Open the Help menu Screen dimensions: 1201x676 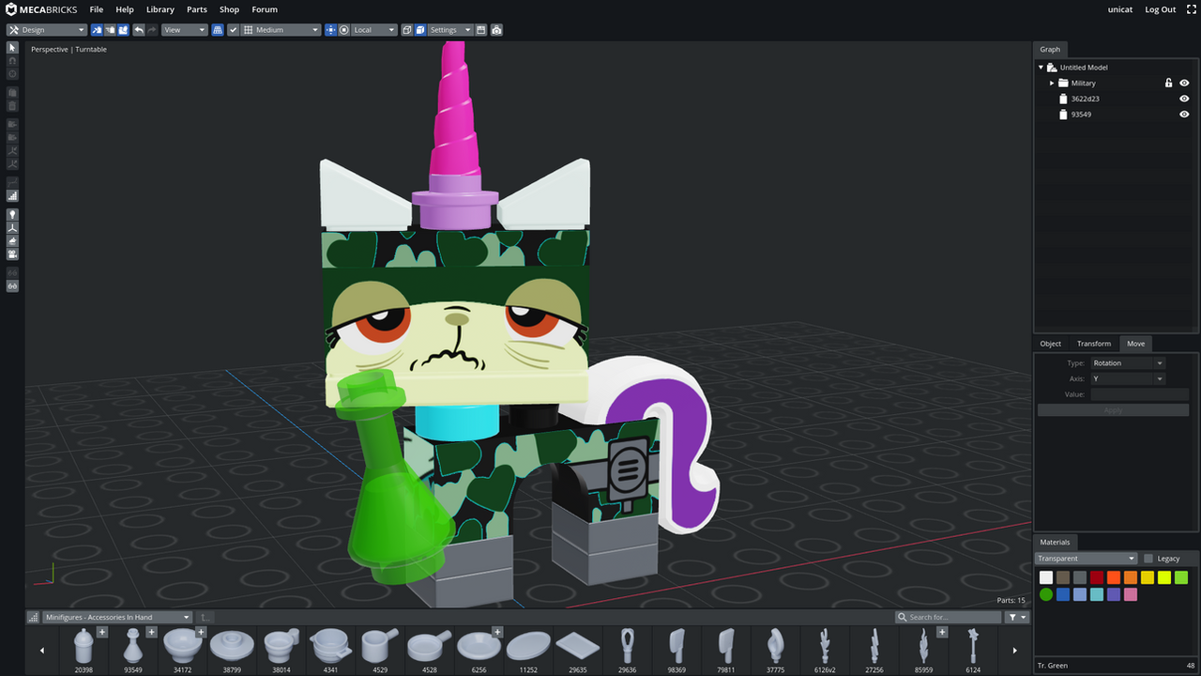click(x=125, y=9)
